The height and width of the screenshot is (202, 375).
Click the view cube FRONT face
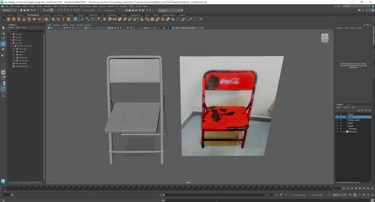click(x=325, y=40)
